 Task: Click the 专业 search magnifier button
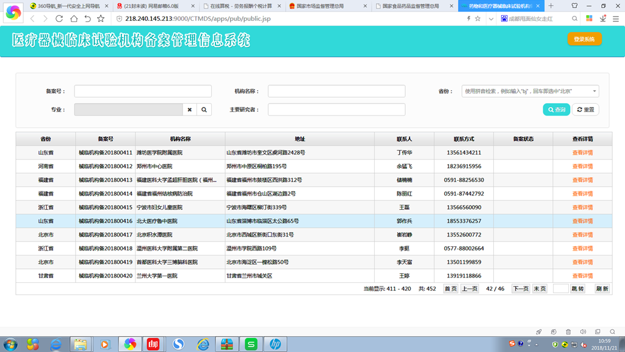pos(204,110)
